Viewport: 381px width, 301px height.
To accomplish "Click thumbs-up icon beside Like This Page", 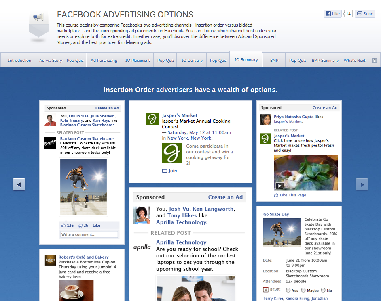I will [x=276, y=195].
